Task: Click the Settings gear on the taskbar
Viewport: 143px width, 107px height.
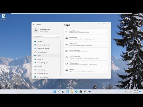Action: click(89, 92)
